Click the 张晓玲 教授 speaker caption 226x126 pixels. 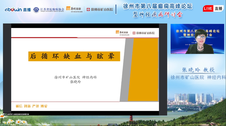tap(198, 70)
